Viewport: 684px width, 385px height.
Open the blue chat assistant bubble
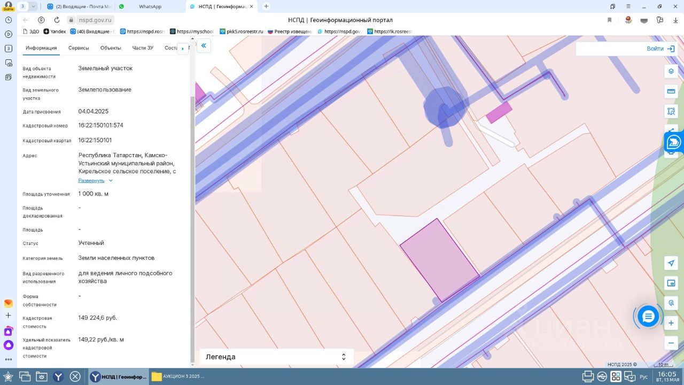674,142
